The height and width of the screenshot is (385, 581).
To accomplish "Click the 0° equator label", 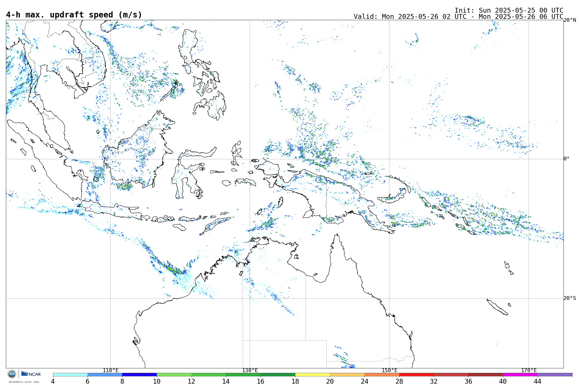I will point(566,159).
